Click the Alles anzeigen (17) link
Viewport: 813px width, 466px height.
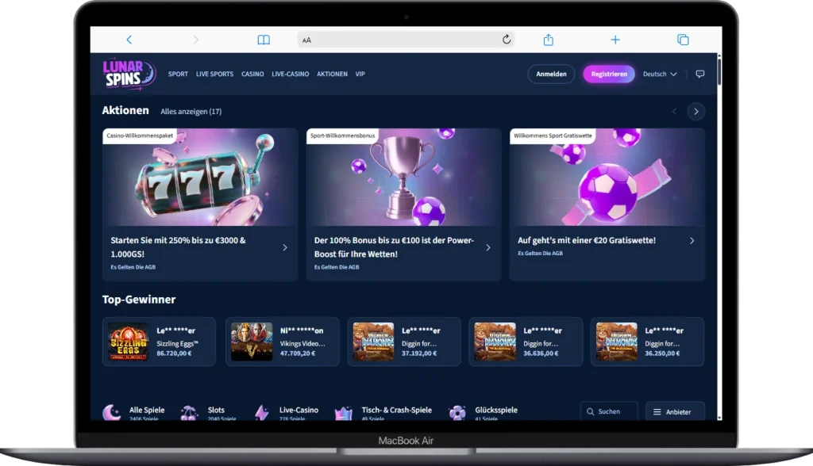(x=191, y=111)
